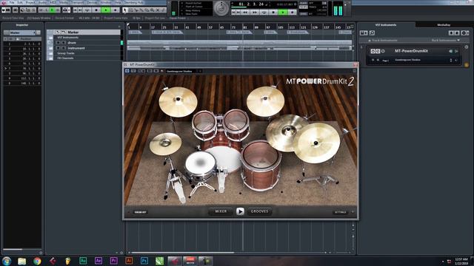
Task: Click Find Instruments magnifier icon in rack
Action: (x=372, y=33)
